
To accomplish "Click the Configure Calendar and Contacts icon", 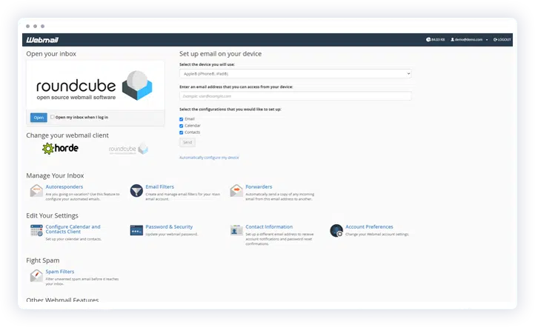I will click(36, 231).
